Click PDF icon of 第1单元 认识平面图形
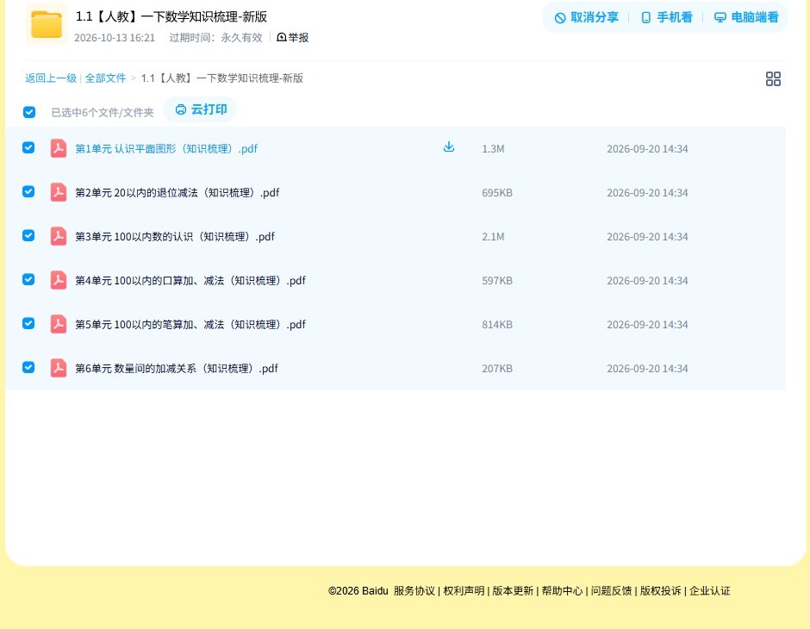810x629 pixels. (59, 148)
